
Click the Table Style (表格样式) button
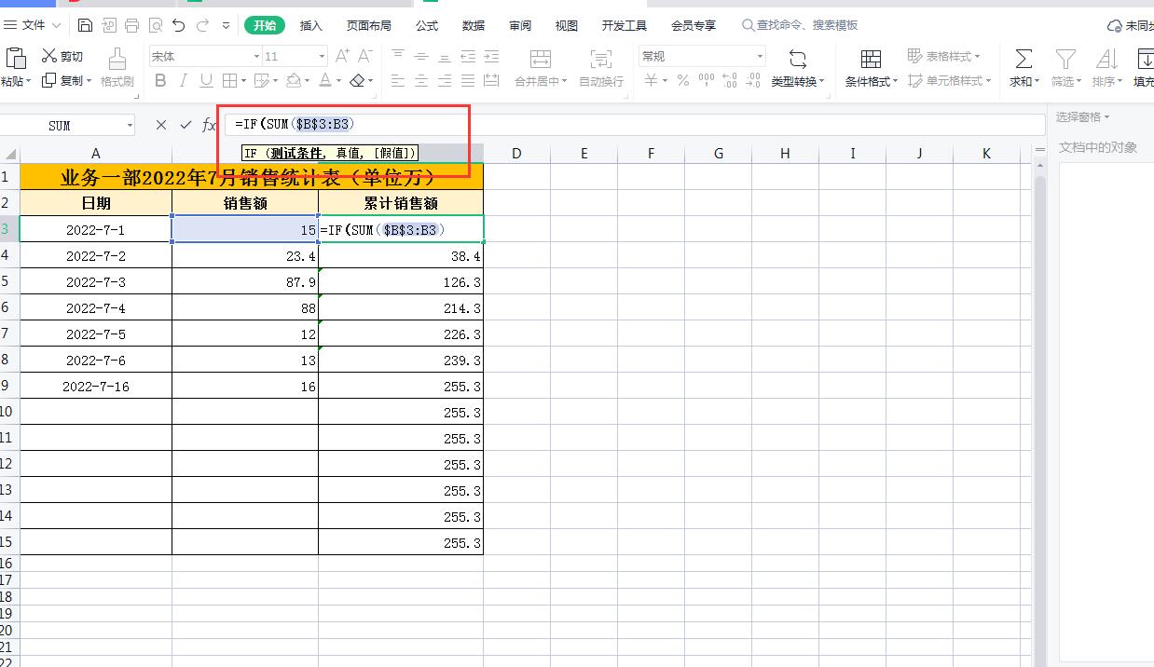[943, 57]
